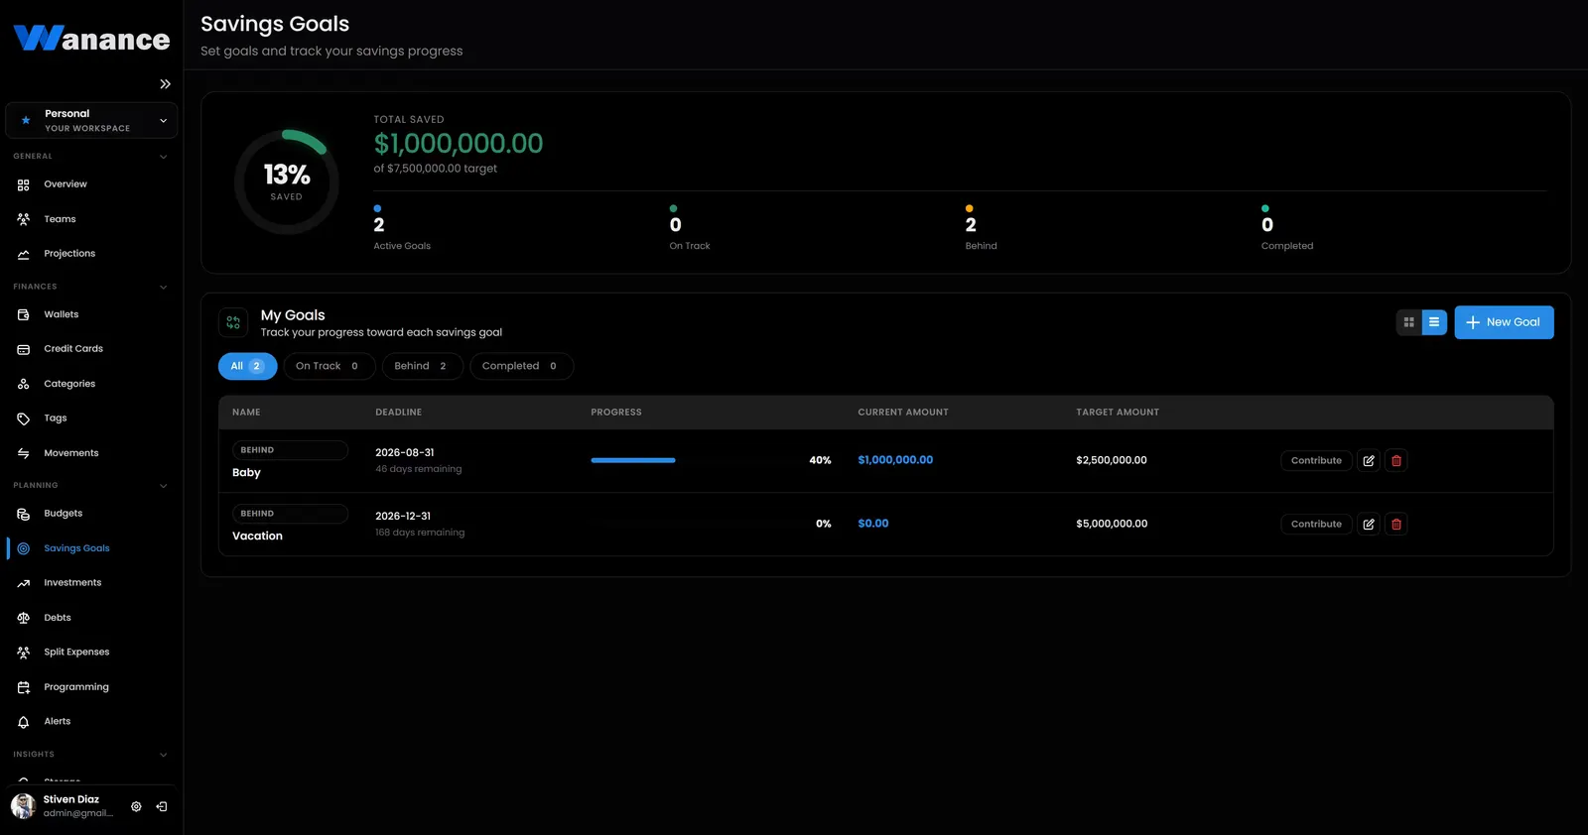Edit the Vacation goal
The height and width of the screenshot is (835, 1588).
coord(1369,524)
